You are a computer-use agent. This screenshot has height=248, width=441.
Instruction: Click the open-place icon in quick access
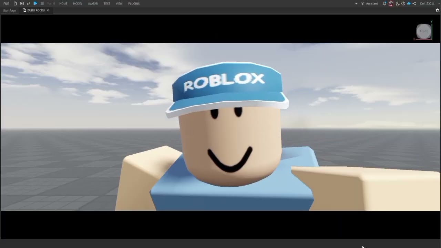[x=22, y=3]
